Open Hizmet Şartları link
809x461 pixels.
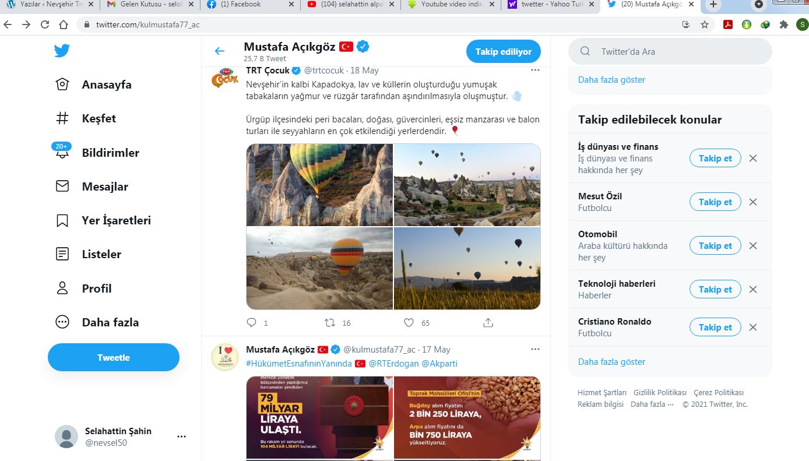click(x=602, y=392)
